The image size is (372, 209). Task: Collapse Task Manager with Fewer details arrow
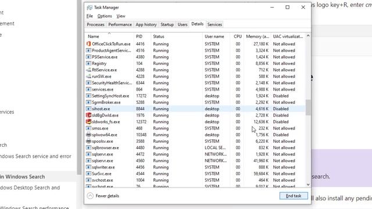point(90,196)
